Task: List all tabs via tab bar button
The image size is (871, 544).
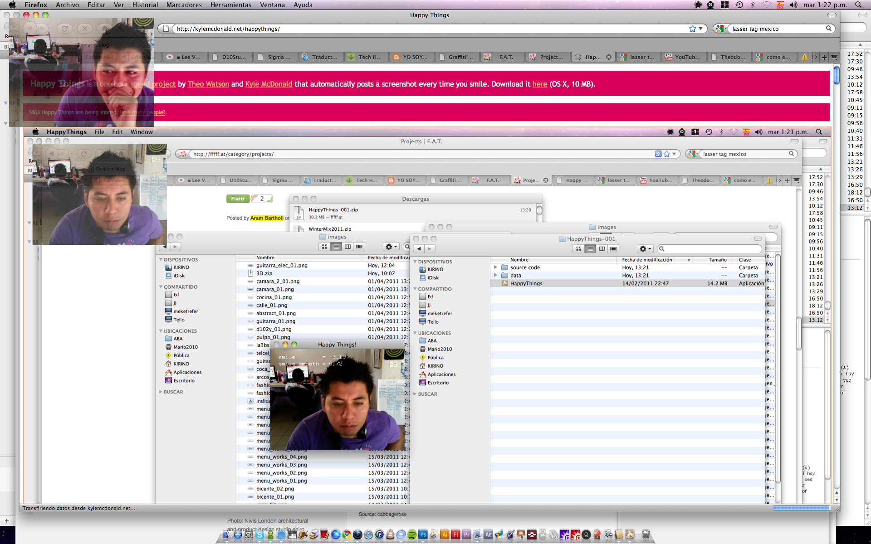Action: click(x=834, y=57)
